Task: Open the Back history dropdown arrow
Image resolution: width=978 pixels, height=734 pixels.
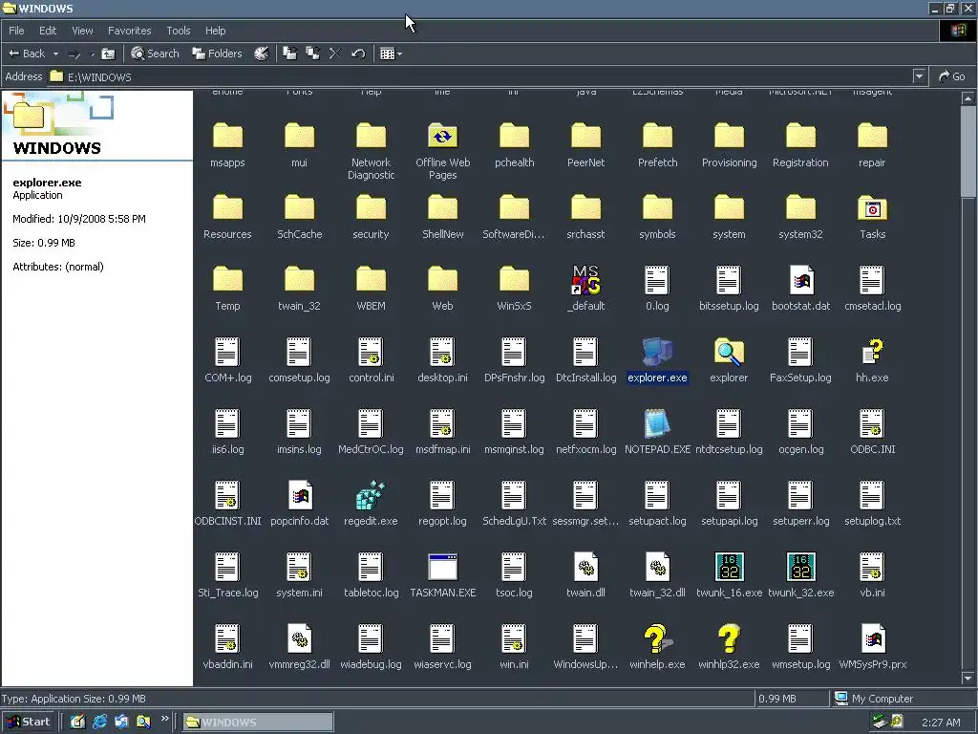Action: tap(55, 54)
